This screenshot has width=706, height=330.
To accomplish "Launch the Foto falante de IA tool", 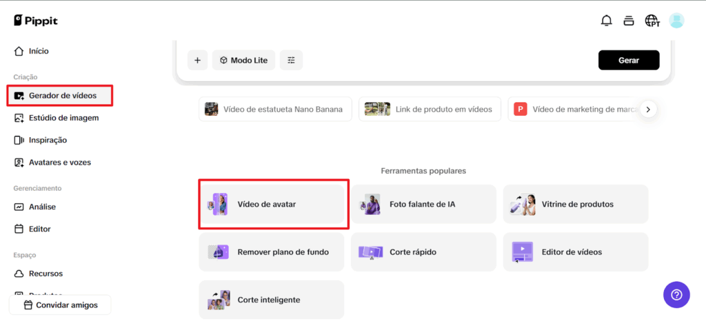I will 423,204.
